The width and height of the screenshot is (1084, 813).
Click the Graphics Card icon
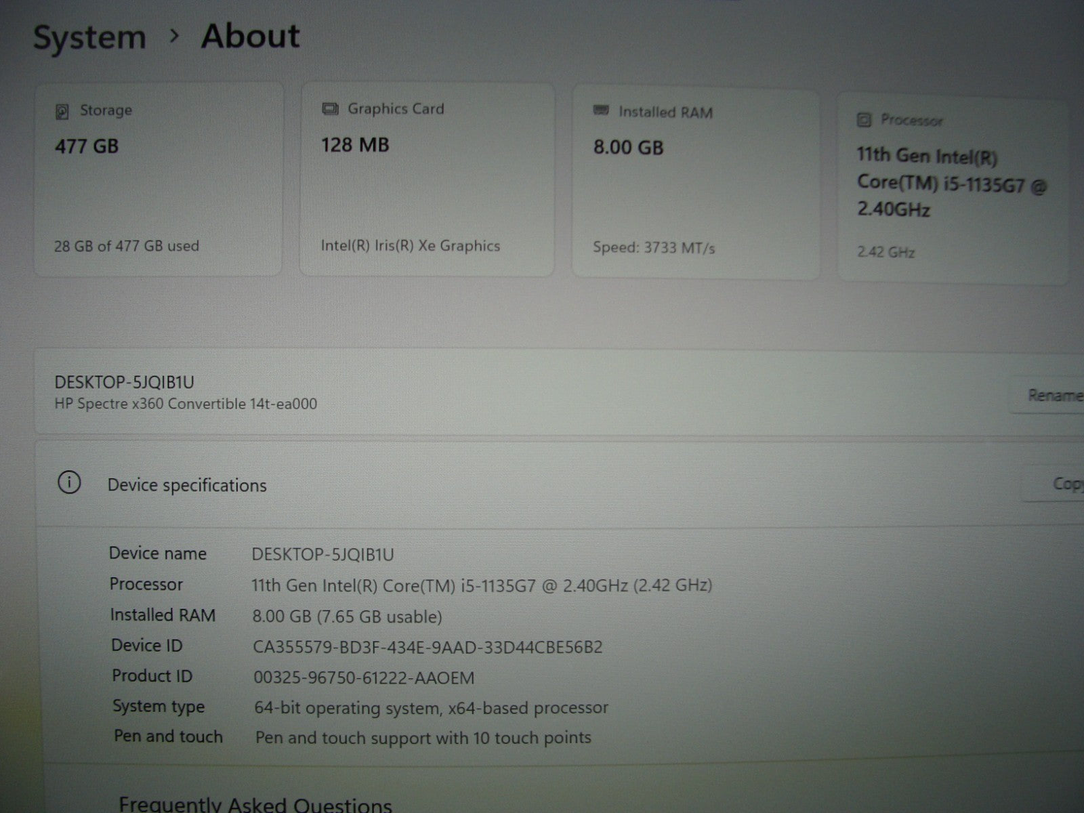[330, 109]
